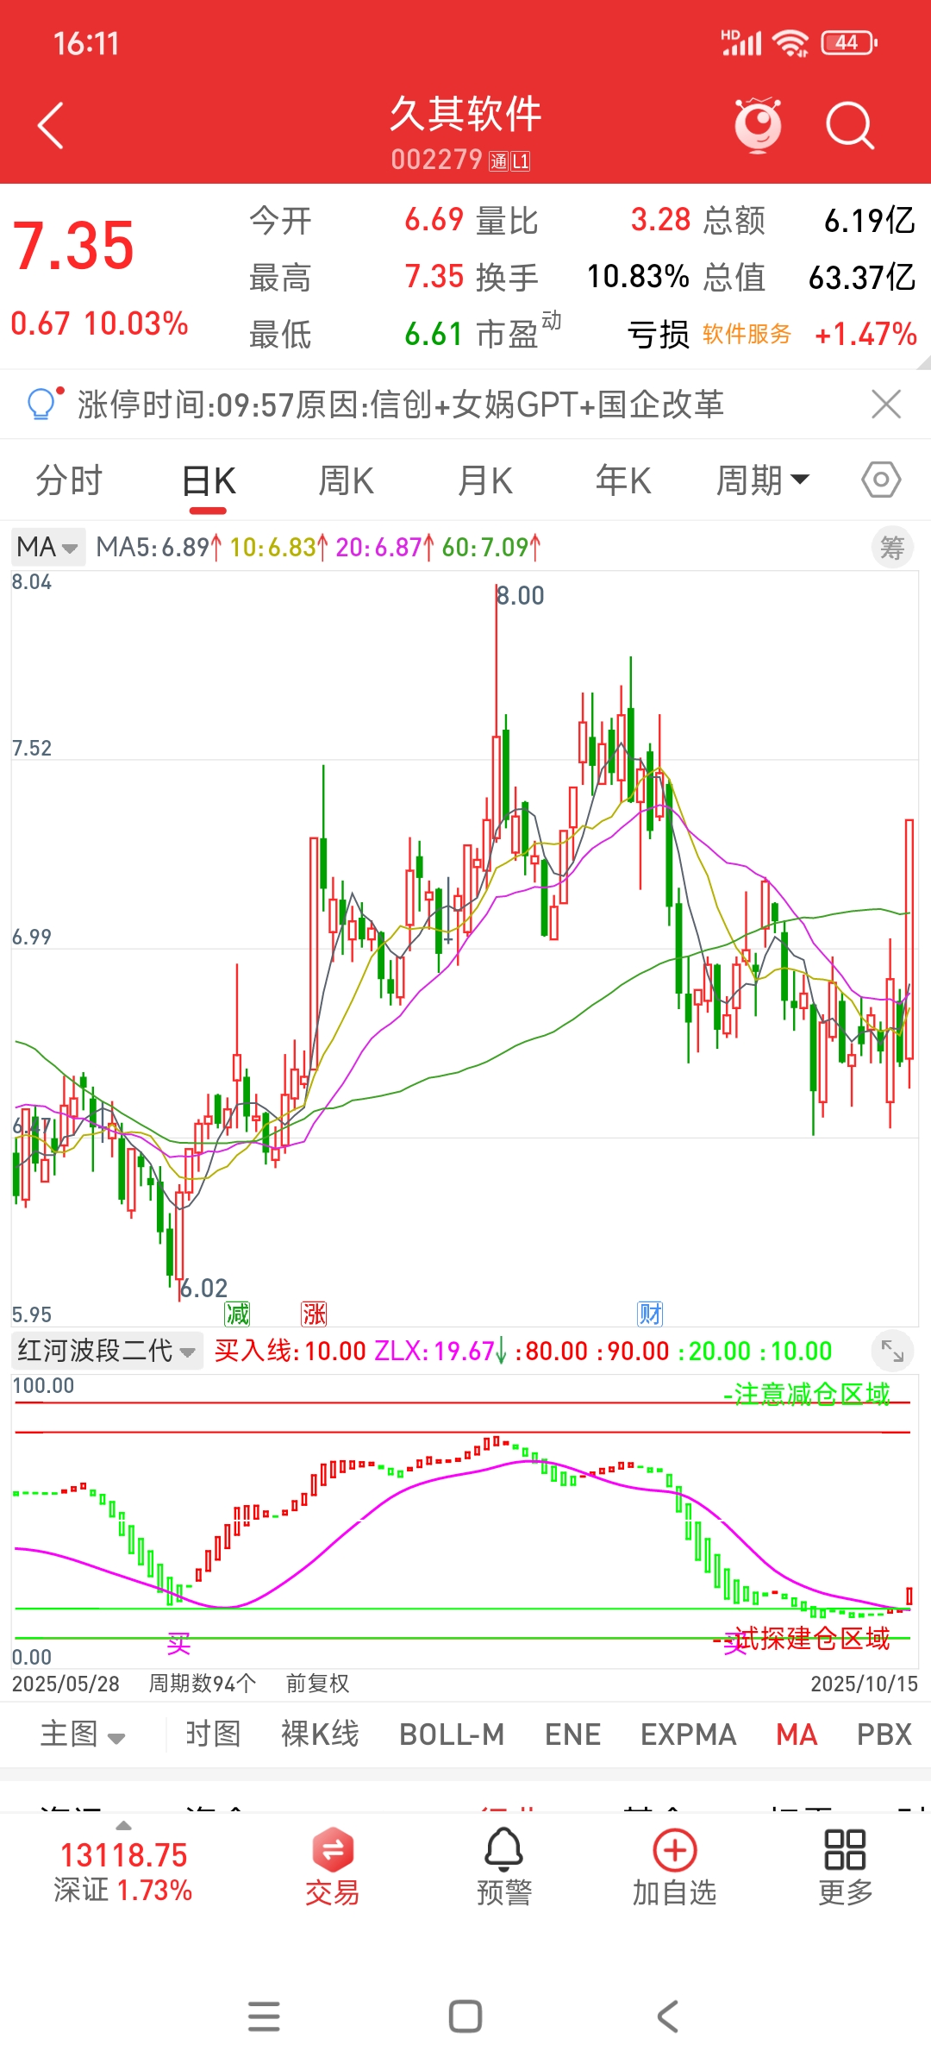Viewport: 931px width, 2070px height.
Task: Tap end date 2025/10/15
Action: tap(864, 1684)
